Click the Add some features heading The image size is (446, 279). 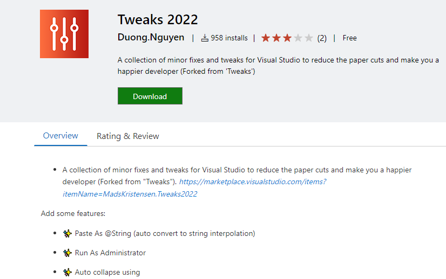tap(73, 214)
